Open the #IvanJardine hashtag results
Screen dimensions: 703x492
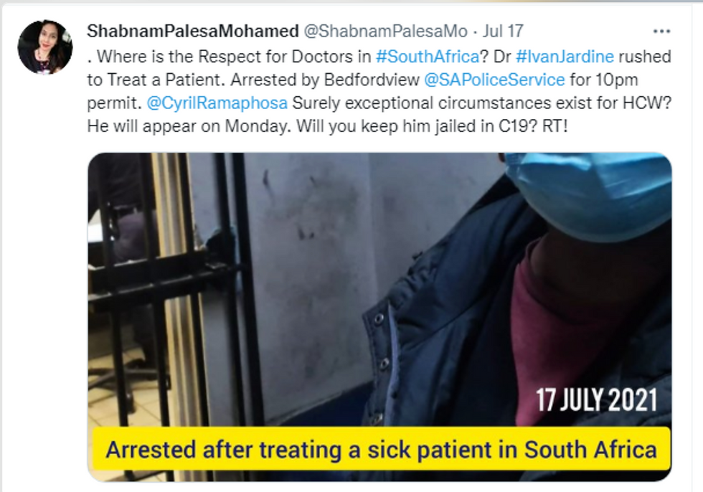click(x=565, y=57)
